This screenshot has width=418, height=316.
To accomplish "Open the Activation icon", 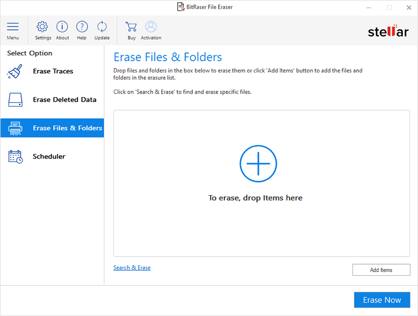I will 151,28.
